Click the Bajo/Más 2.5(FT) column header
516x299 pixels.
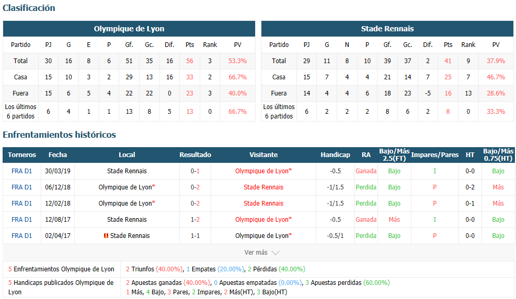(x=394, y=155)
